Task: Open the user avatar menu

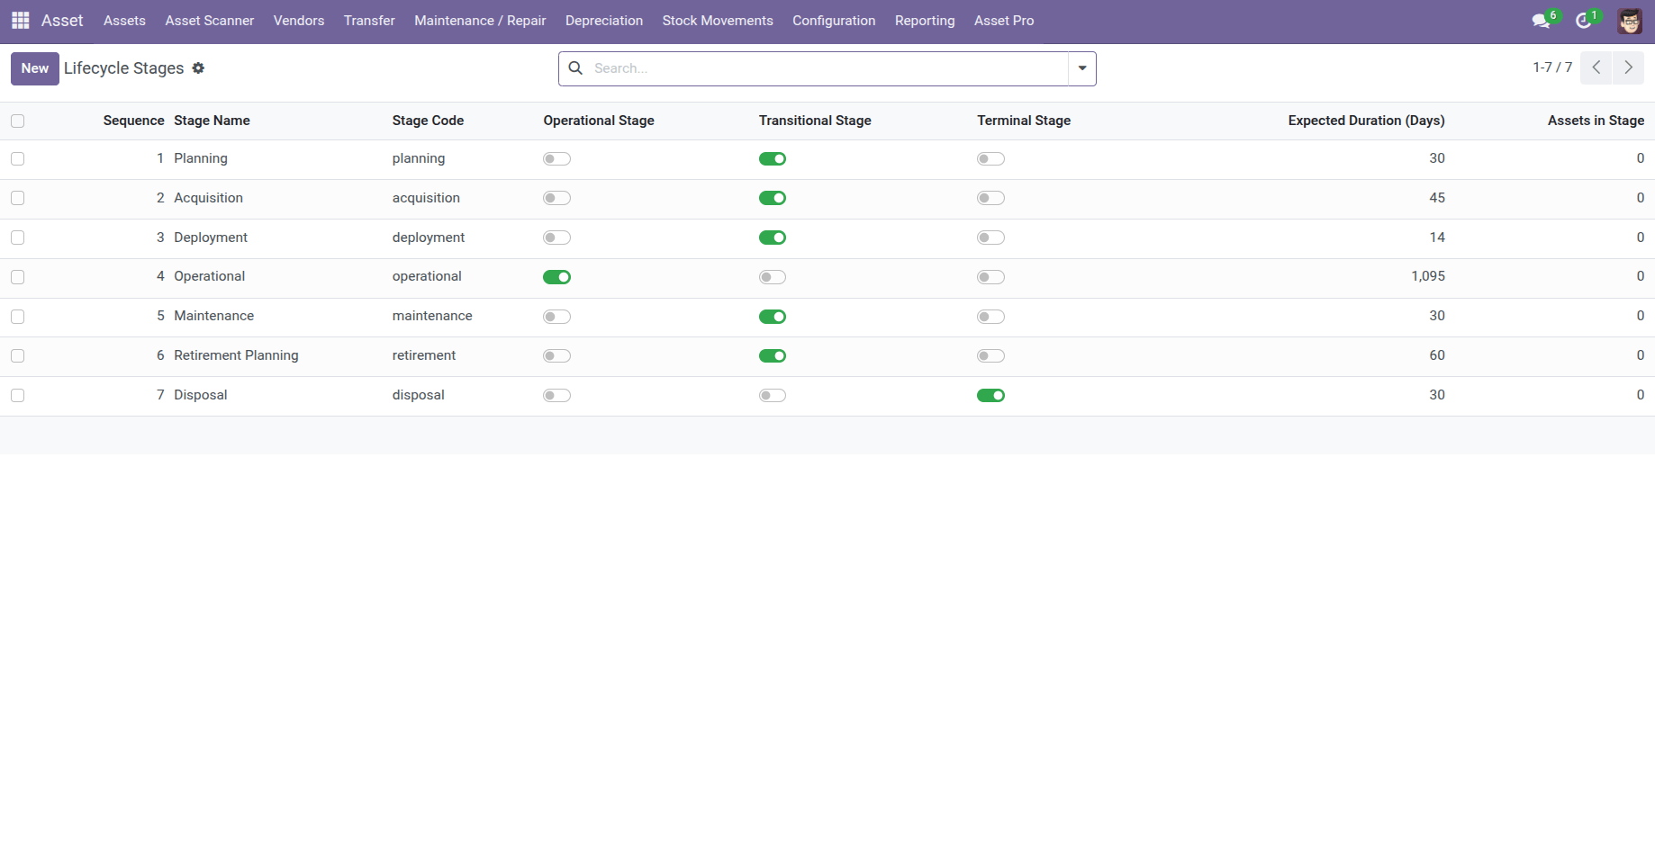Action: click(x=1630, y=21)
